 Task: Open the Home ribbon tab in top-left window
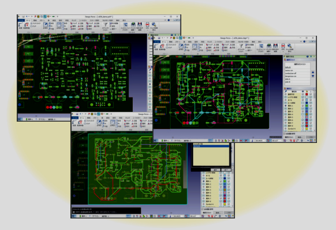(x=28, y=21)
